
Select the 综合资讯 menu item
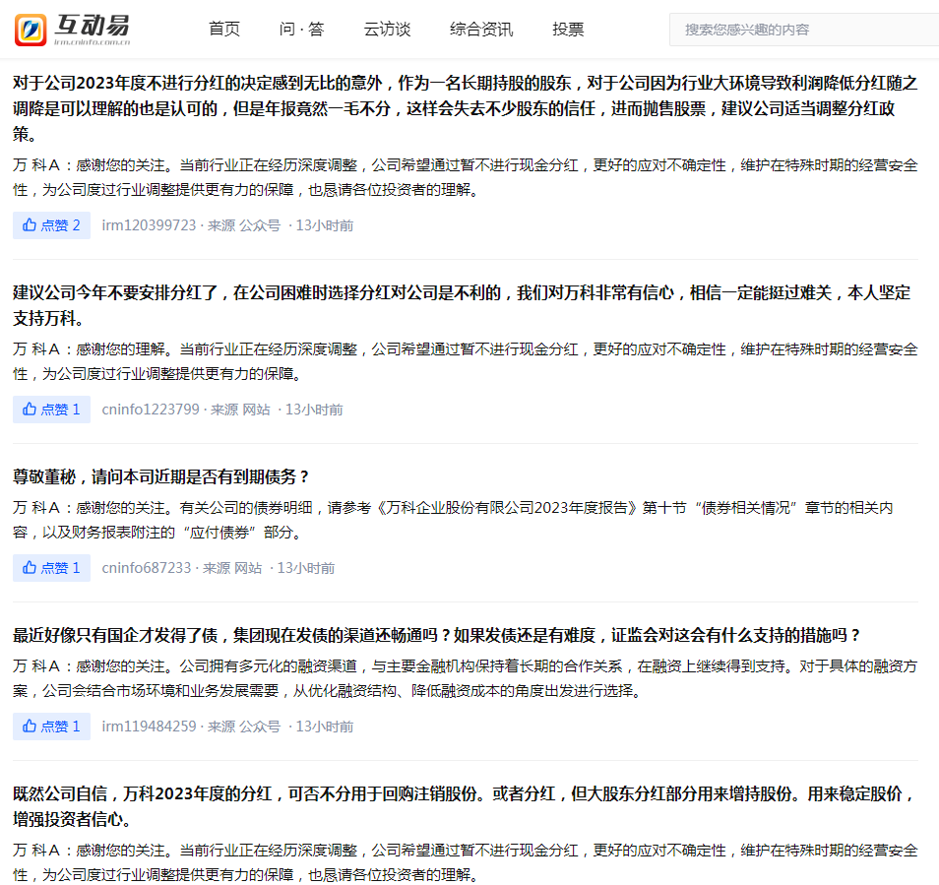coord(481,30)
